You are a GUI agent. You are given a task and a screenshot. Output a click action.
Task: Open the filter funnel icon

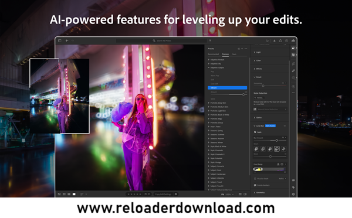(210, 40)
